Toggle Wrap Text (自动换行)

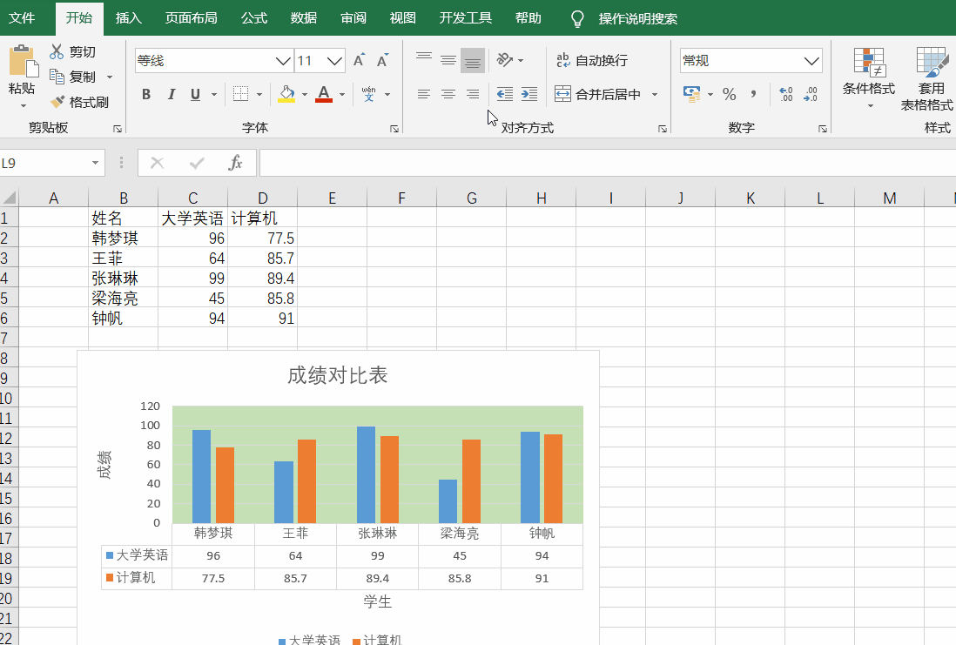[x=592, y=60]
